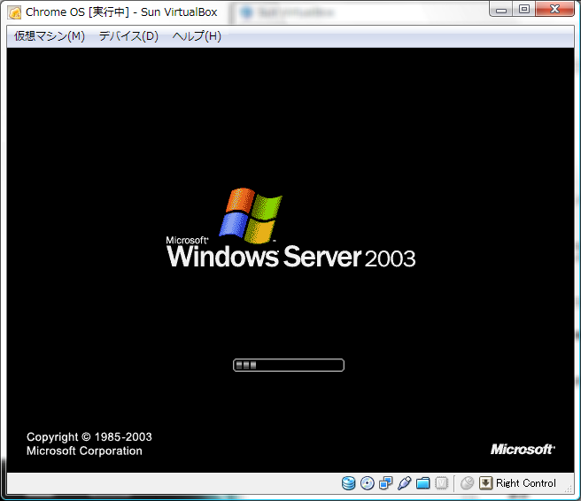The image size is (581, 501).
Task: Click the Windows boot progress bar
Action: coord(288,365)
